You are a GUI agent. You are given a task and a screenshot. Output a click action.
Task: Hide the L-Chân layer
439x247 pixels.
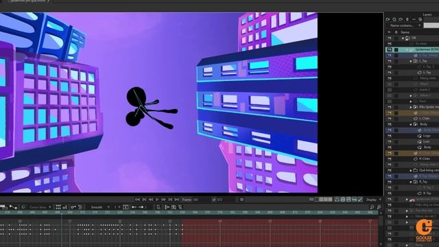(389, 119)
